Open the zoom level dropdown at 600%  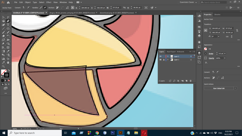(22, 128)
